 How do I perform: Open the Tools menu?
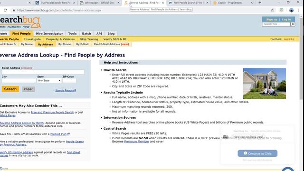[72, 34]
